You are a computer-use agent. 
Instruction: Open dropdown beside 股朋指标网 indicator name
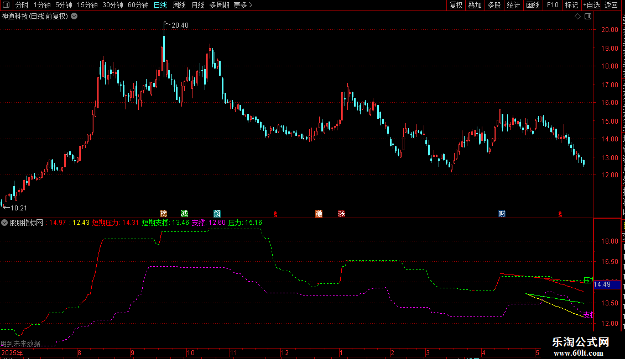[x=4, y=223]
